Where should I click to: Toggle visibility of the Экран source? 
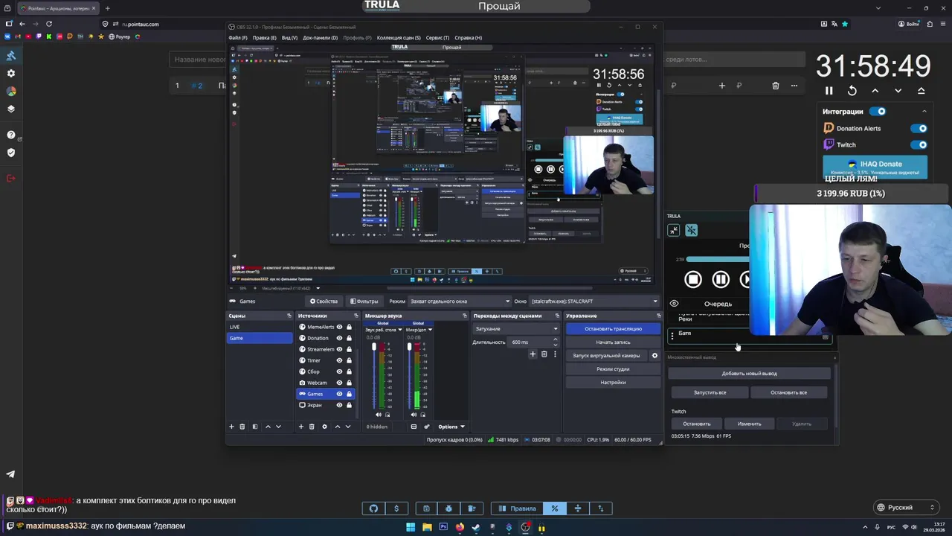[339, 405]
